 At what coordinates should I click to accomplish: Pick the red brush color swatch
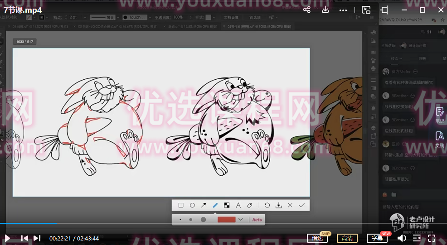coord(227,220)
